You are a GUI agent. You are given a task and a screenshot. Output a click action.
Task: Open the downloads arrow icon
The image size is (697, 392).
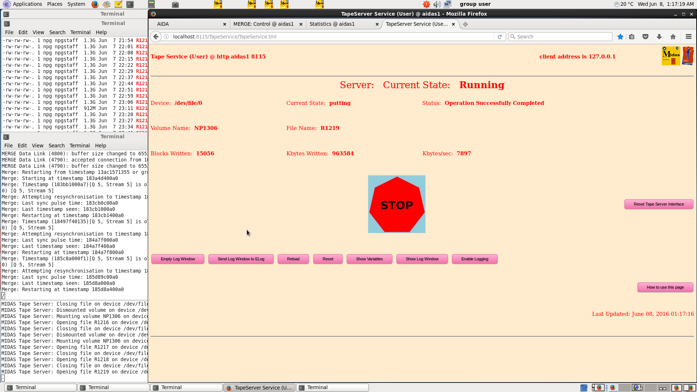click(x=659, y=37)
